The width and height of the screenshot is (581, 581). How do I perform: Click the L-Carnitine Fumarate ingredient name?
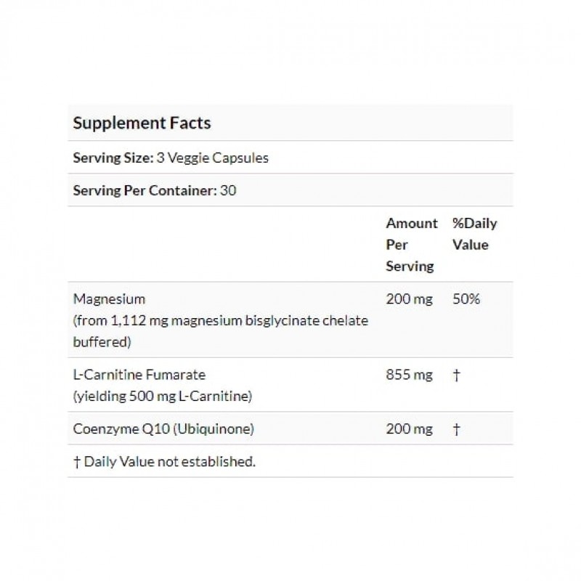[139, 375]
